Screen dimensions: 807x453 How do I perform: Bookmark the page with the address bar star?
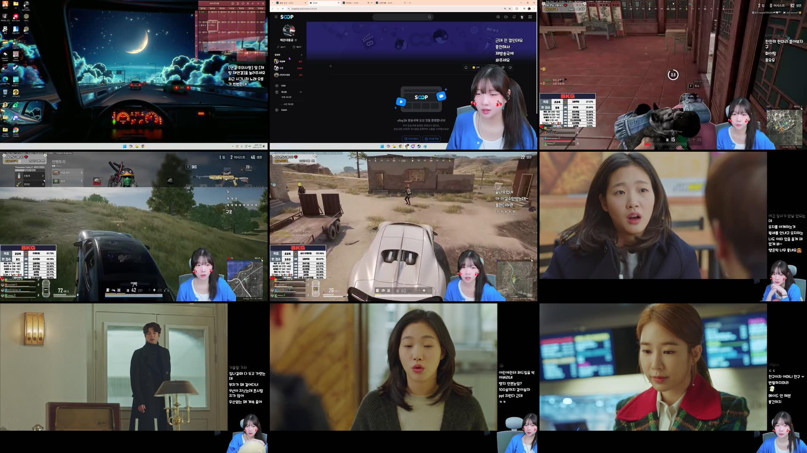point(510,8)
